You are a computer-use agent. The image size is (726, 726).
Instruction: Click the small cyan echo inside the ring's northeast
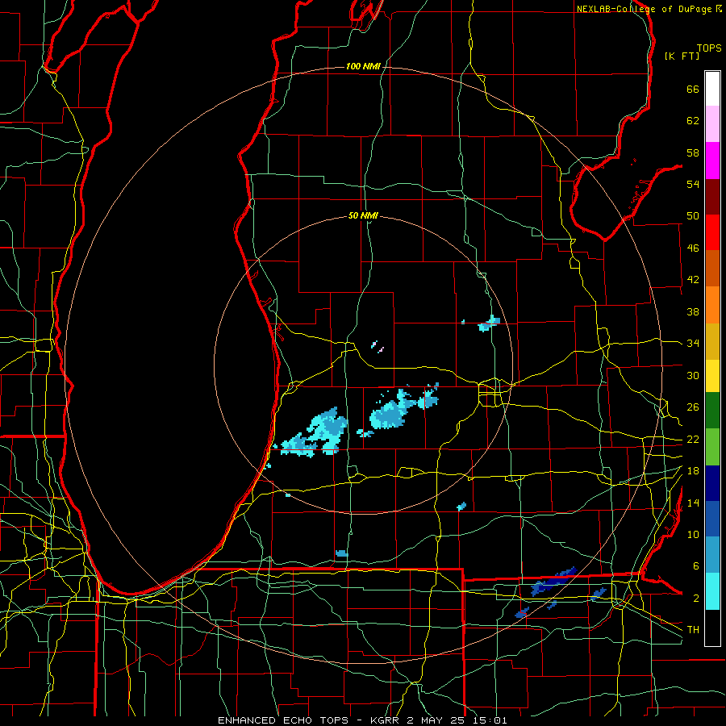(x=489, y=323)
